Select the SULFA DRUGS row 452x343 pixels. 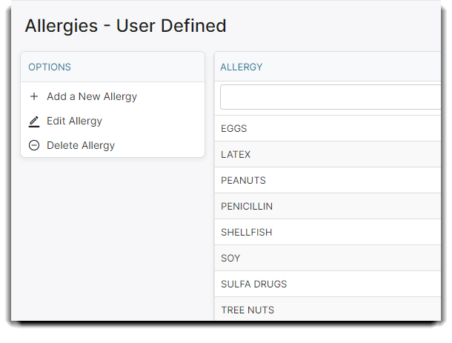pos(328,284)
